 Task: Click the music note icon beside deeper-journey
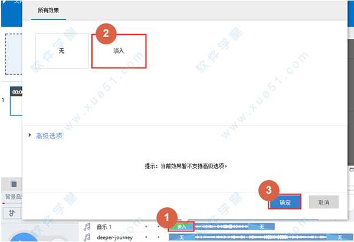[87, 237]
